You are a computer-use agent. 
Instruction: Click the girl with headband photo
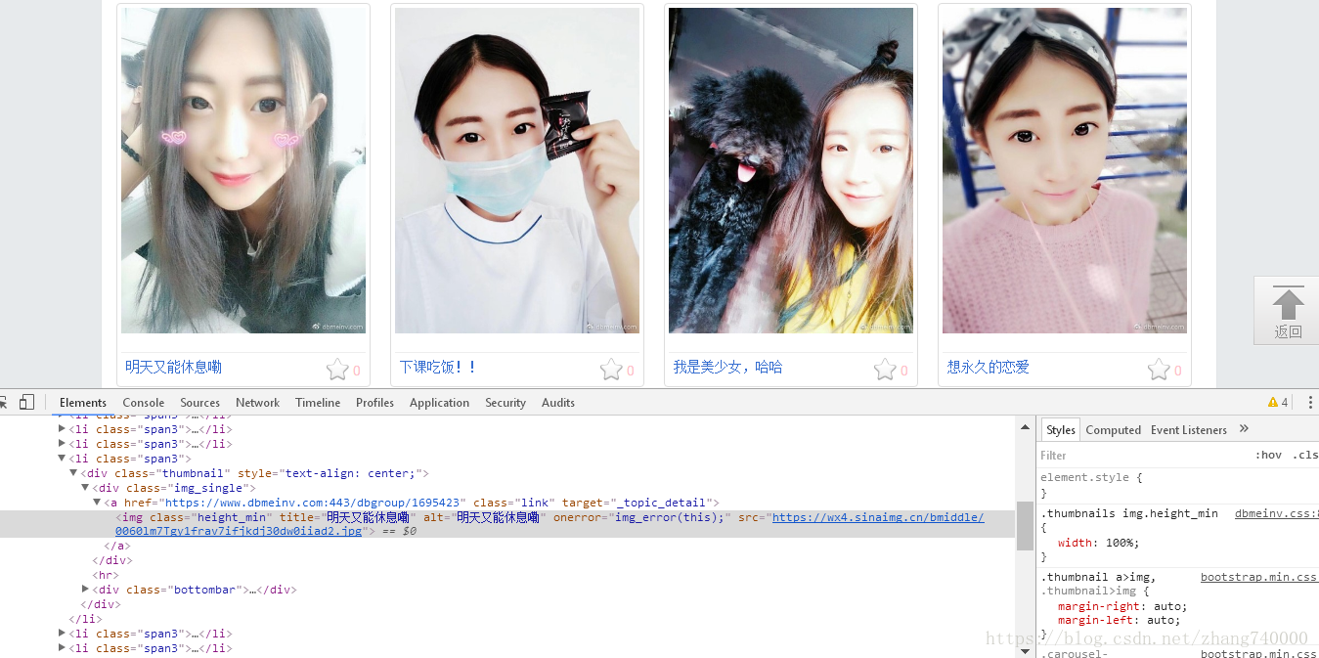(1065, 170)
